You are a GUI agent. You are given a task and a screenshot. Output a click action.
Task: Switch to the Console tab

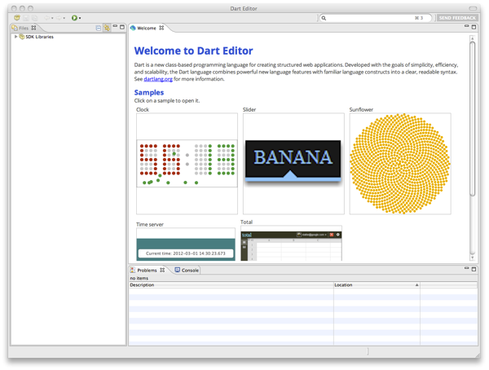187,271
